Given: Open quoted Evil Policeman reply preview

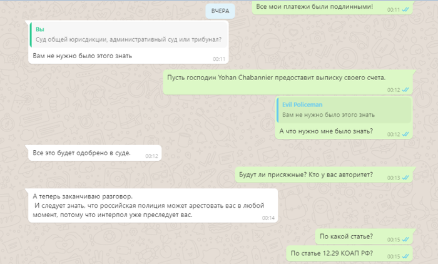Looking at the screenshot, I should pyautogui.click(x=344, y=109).
